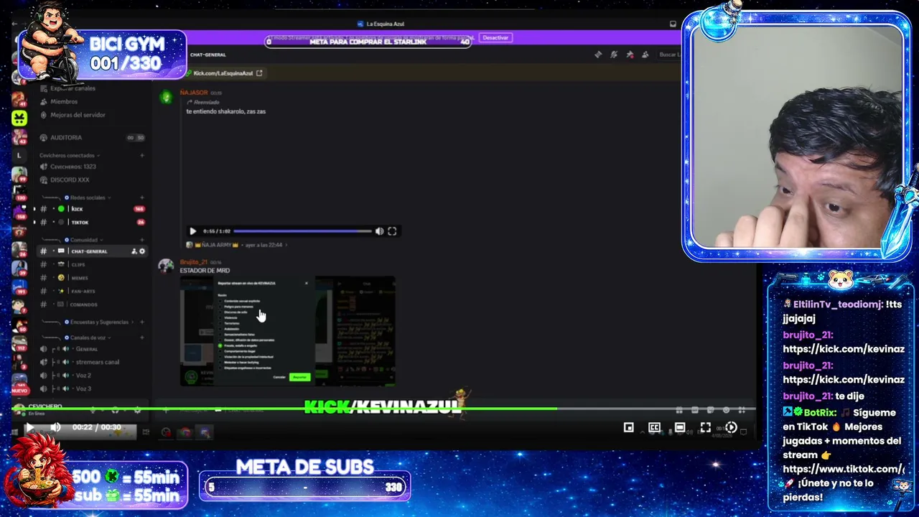Open the MEMES text channel
The height and width of the screenshot is (517, 919).
[80, 278]
